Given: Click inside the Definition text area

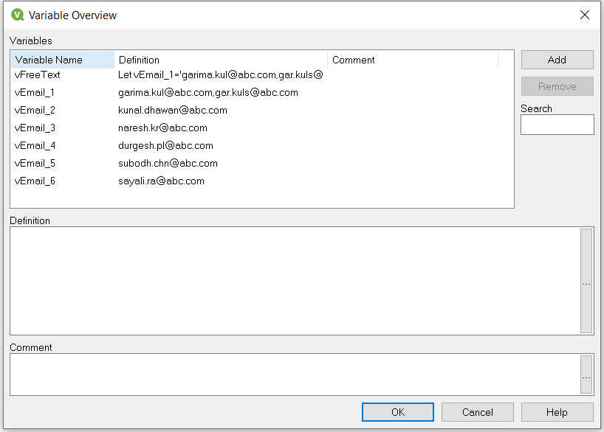Looking at the screenshot, I should pyautogui.click(x=294, y=280).
